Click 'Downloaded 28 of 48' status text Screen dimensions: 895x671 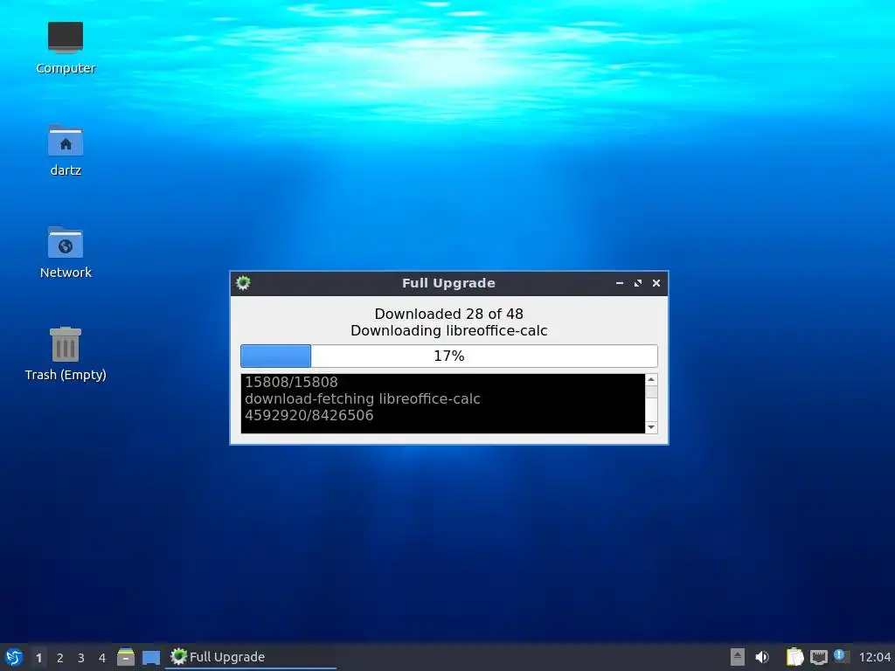coord(449,314)
